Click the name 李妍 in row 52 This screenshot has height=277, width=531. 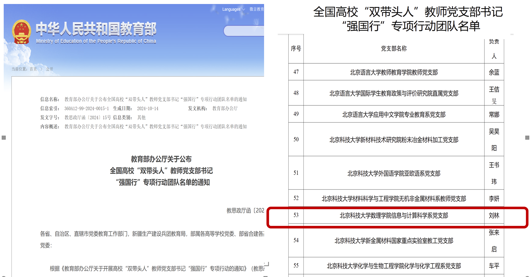pyautogui.click(x=494, y=199)
